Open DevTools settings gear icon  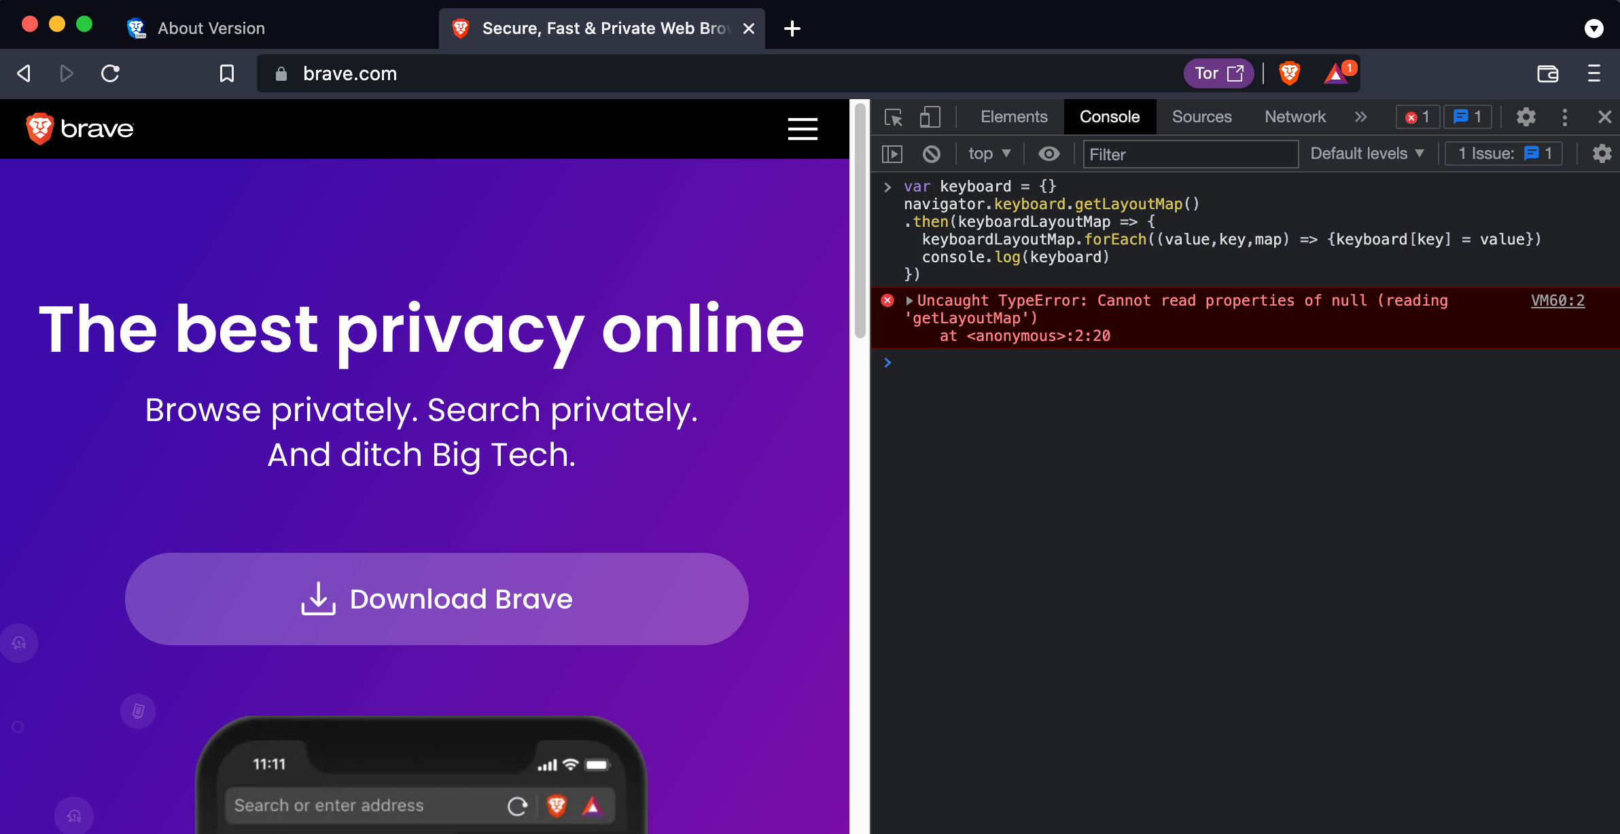coord(1526,117)
